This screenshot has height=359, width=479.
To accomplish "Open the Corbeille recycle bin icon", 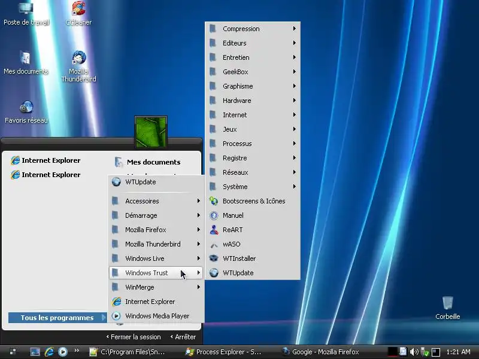I will (x=447, y=308).
